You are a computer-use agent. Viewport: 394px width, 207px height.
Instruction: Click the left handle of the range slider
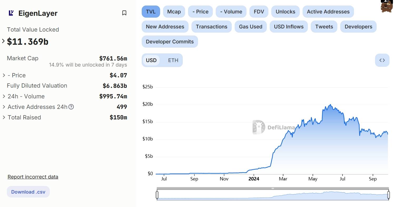tap(157, 195)
